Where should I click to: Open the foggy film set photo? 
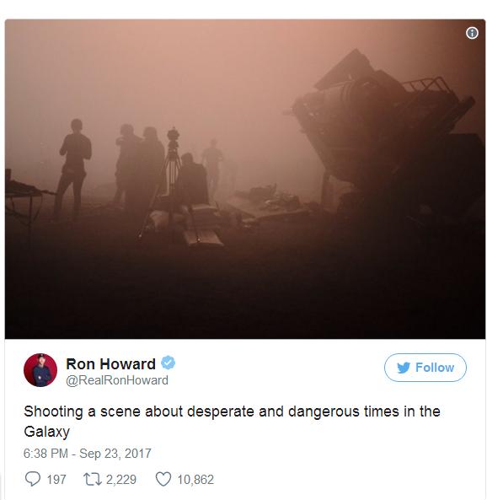pos(245,179)
